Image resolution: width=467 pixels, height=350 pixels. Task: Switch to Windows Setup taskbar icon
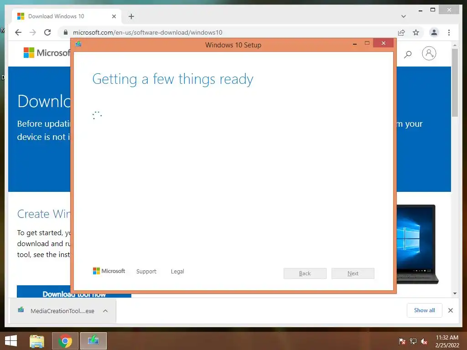point(93,341)
